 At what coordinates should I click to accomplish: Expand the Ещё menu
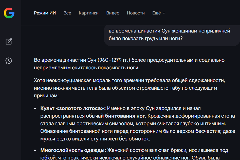[x=157, y=13]
